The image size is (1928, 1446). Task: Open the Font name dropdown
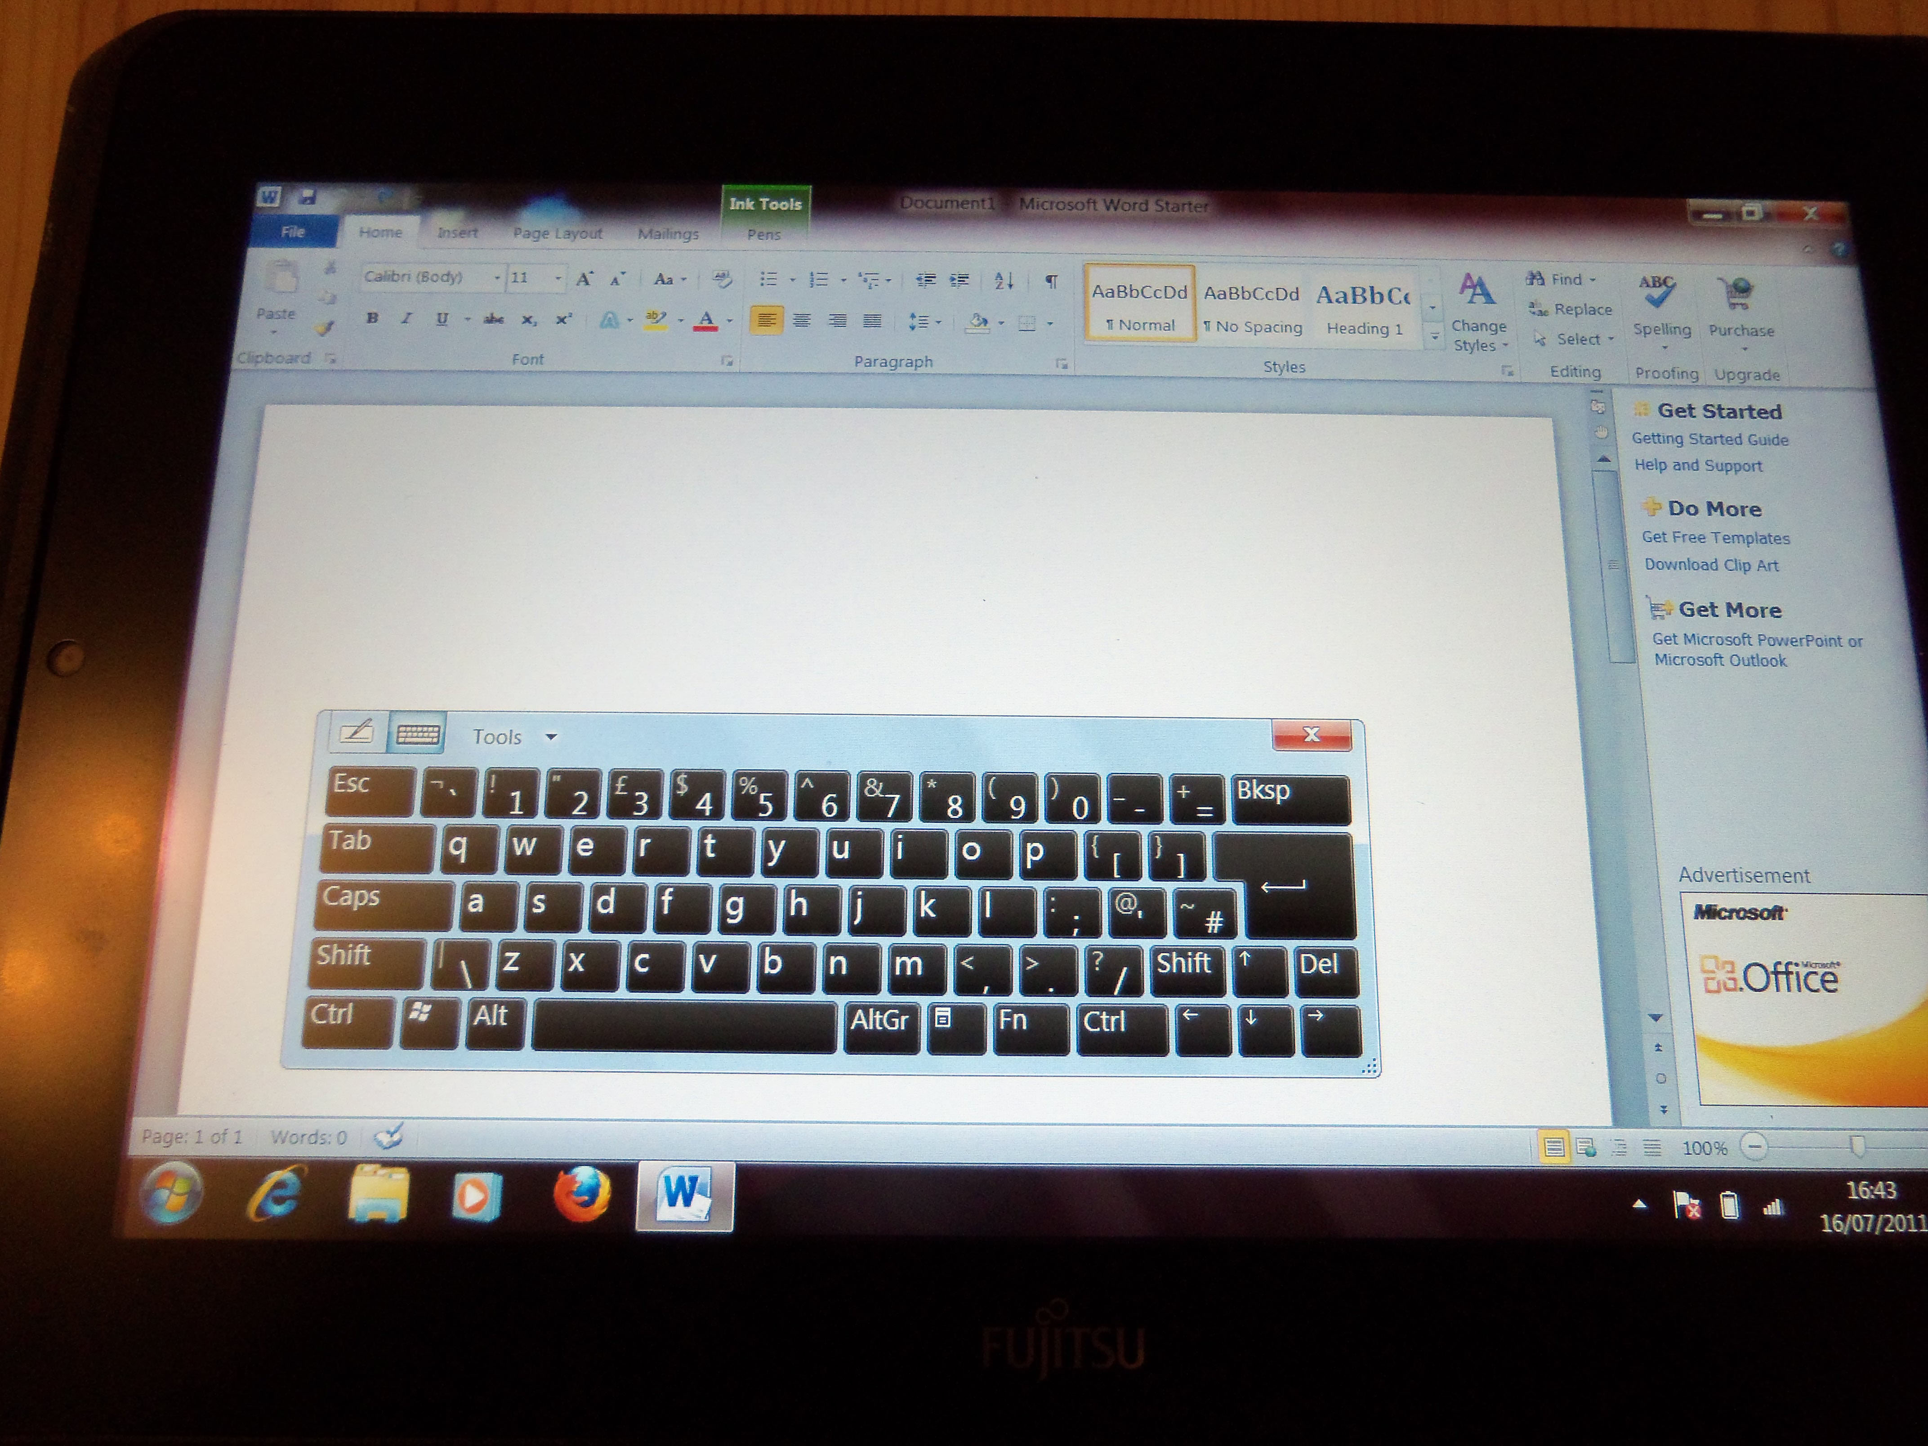[497, 278]
